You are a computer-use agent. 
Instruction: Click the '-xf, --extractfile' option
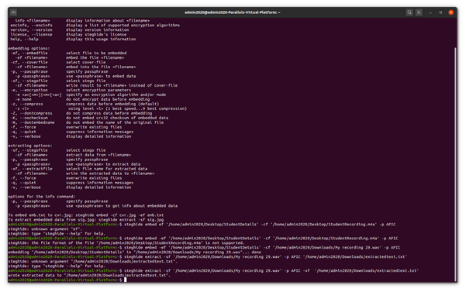(32, 169)
